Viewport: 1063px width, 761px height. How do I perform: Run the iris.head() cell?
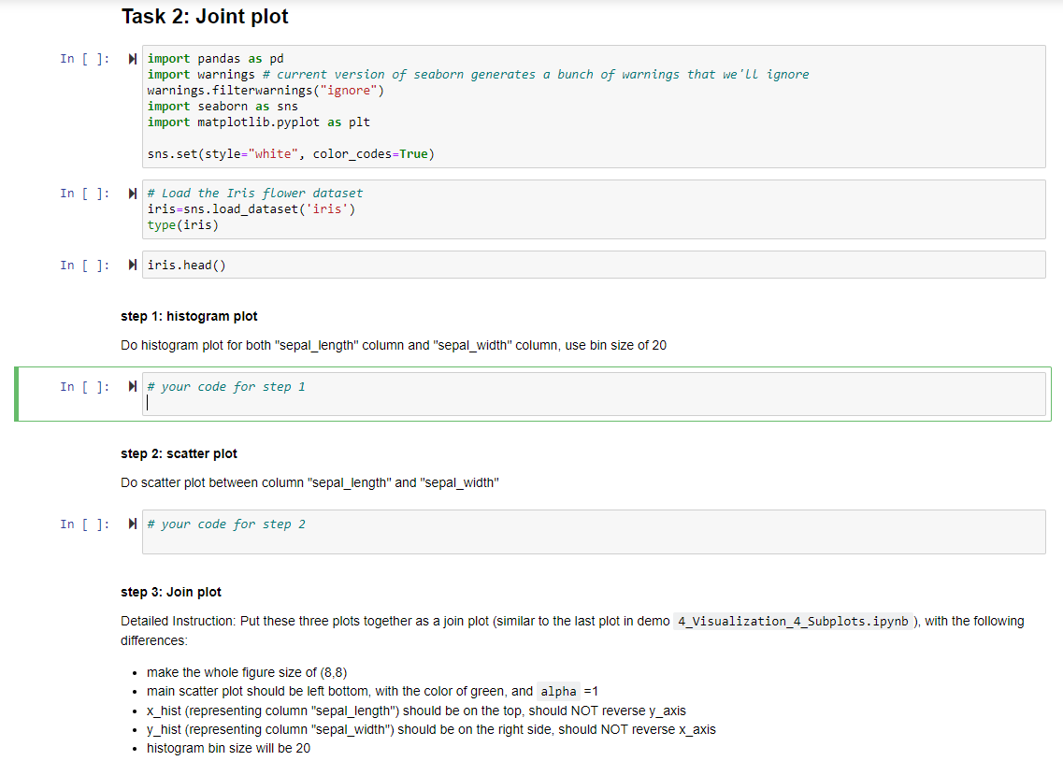(x=131, y=264)
